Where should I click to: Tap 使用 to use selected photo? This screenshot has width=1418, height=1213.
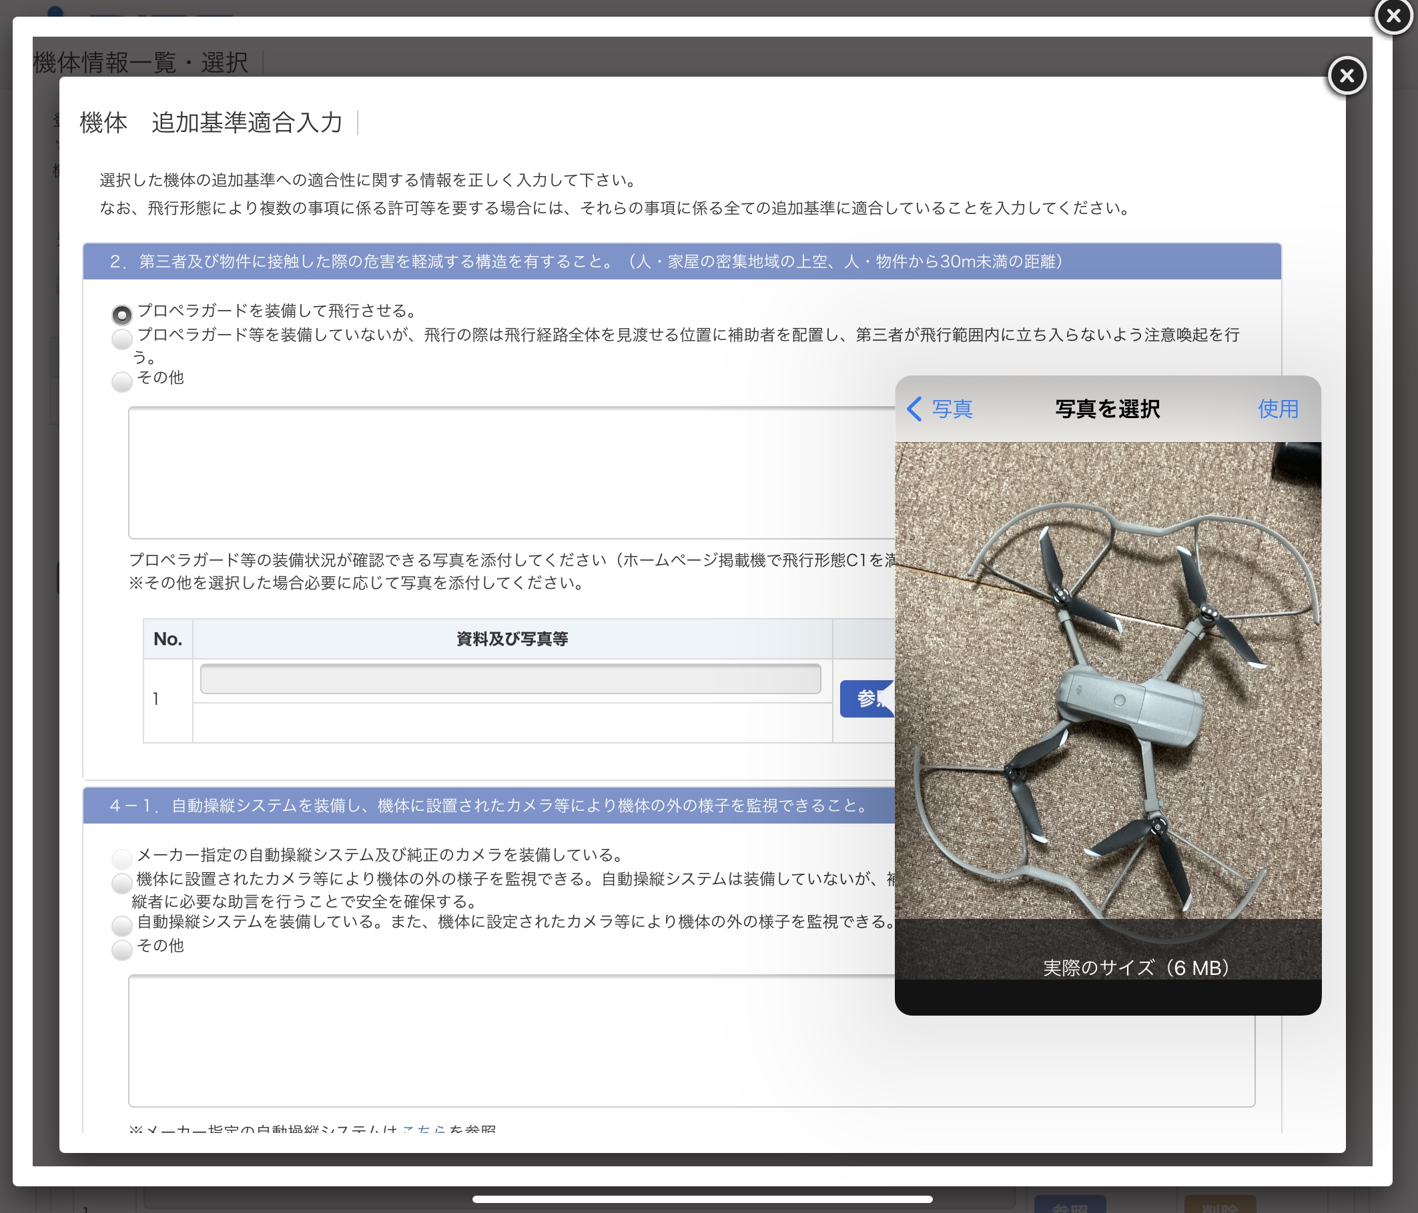click(x=1277, y=409)
